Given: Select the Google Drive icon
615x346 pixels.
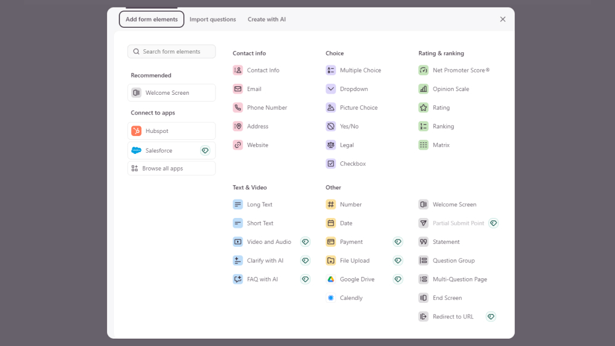Looking at the screenshot, I should pyautogui.click(x=331, y=280).
